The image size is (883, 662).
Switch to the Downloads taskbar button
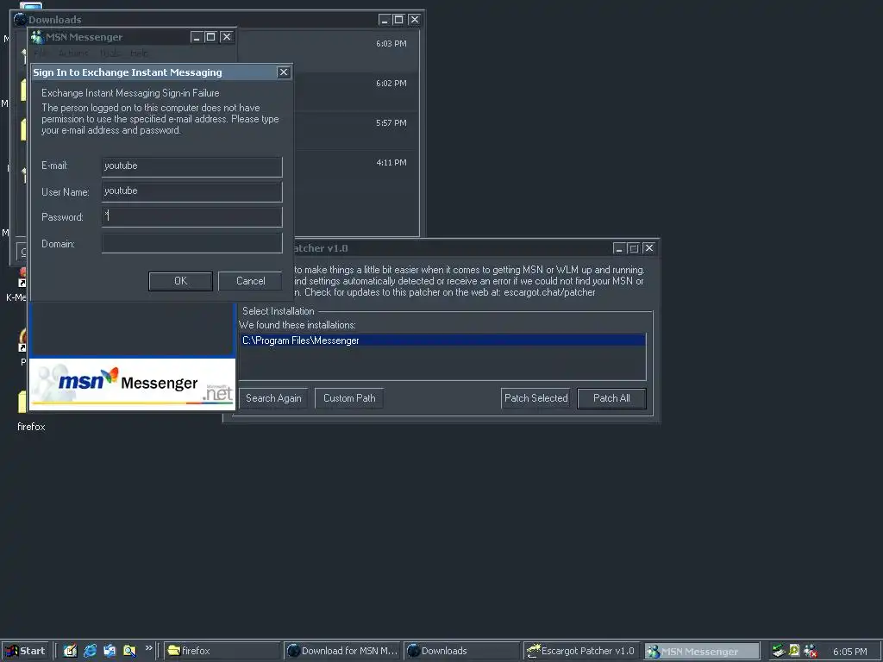(x=462, y=651)
